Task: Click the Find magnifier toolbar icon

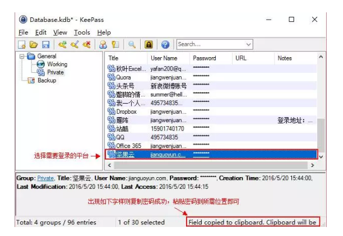Action: pos(132,45)
